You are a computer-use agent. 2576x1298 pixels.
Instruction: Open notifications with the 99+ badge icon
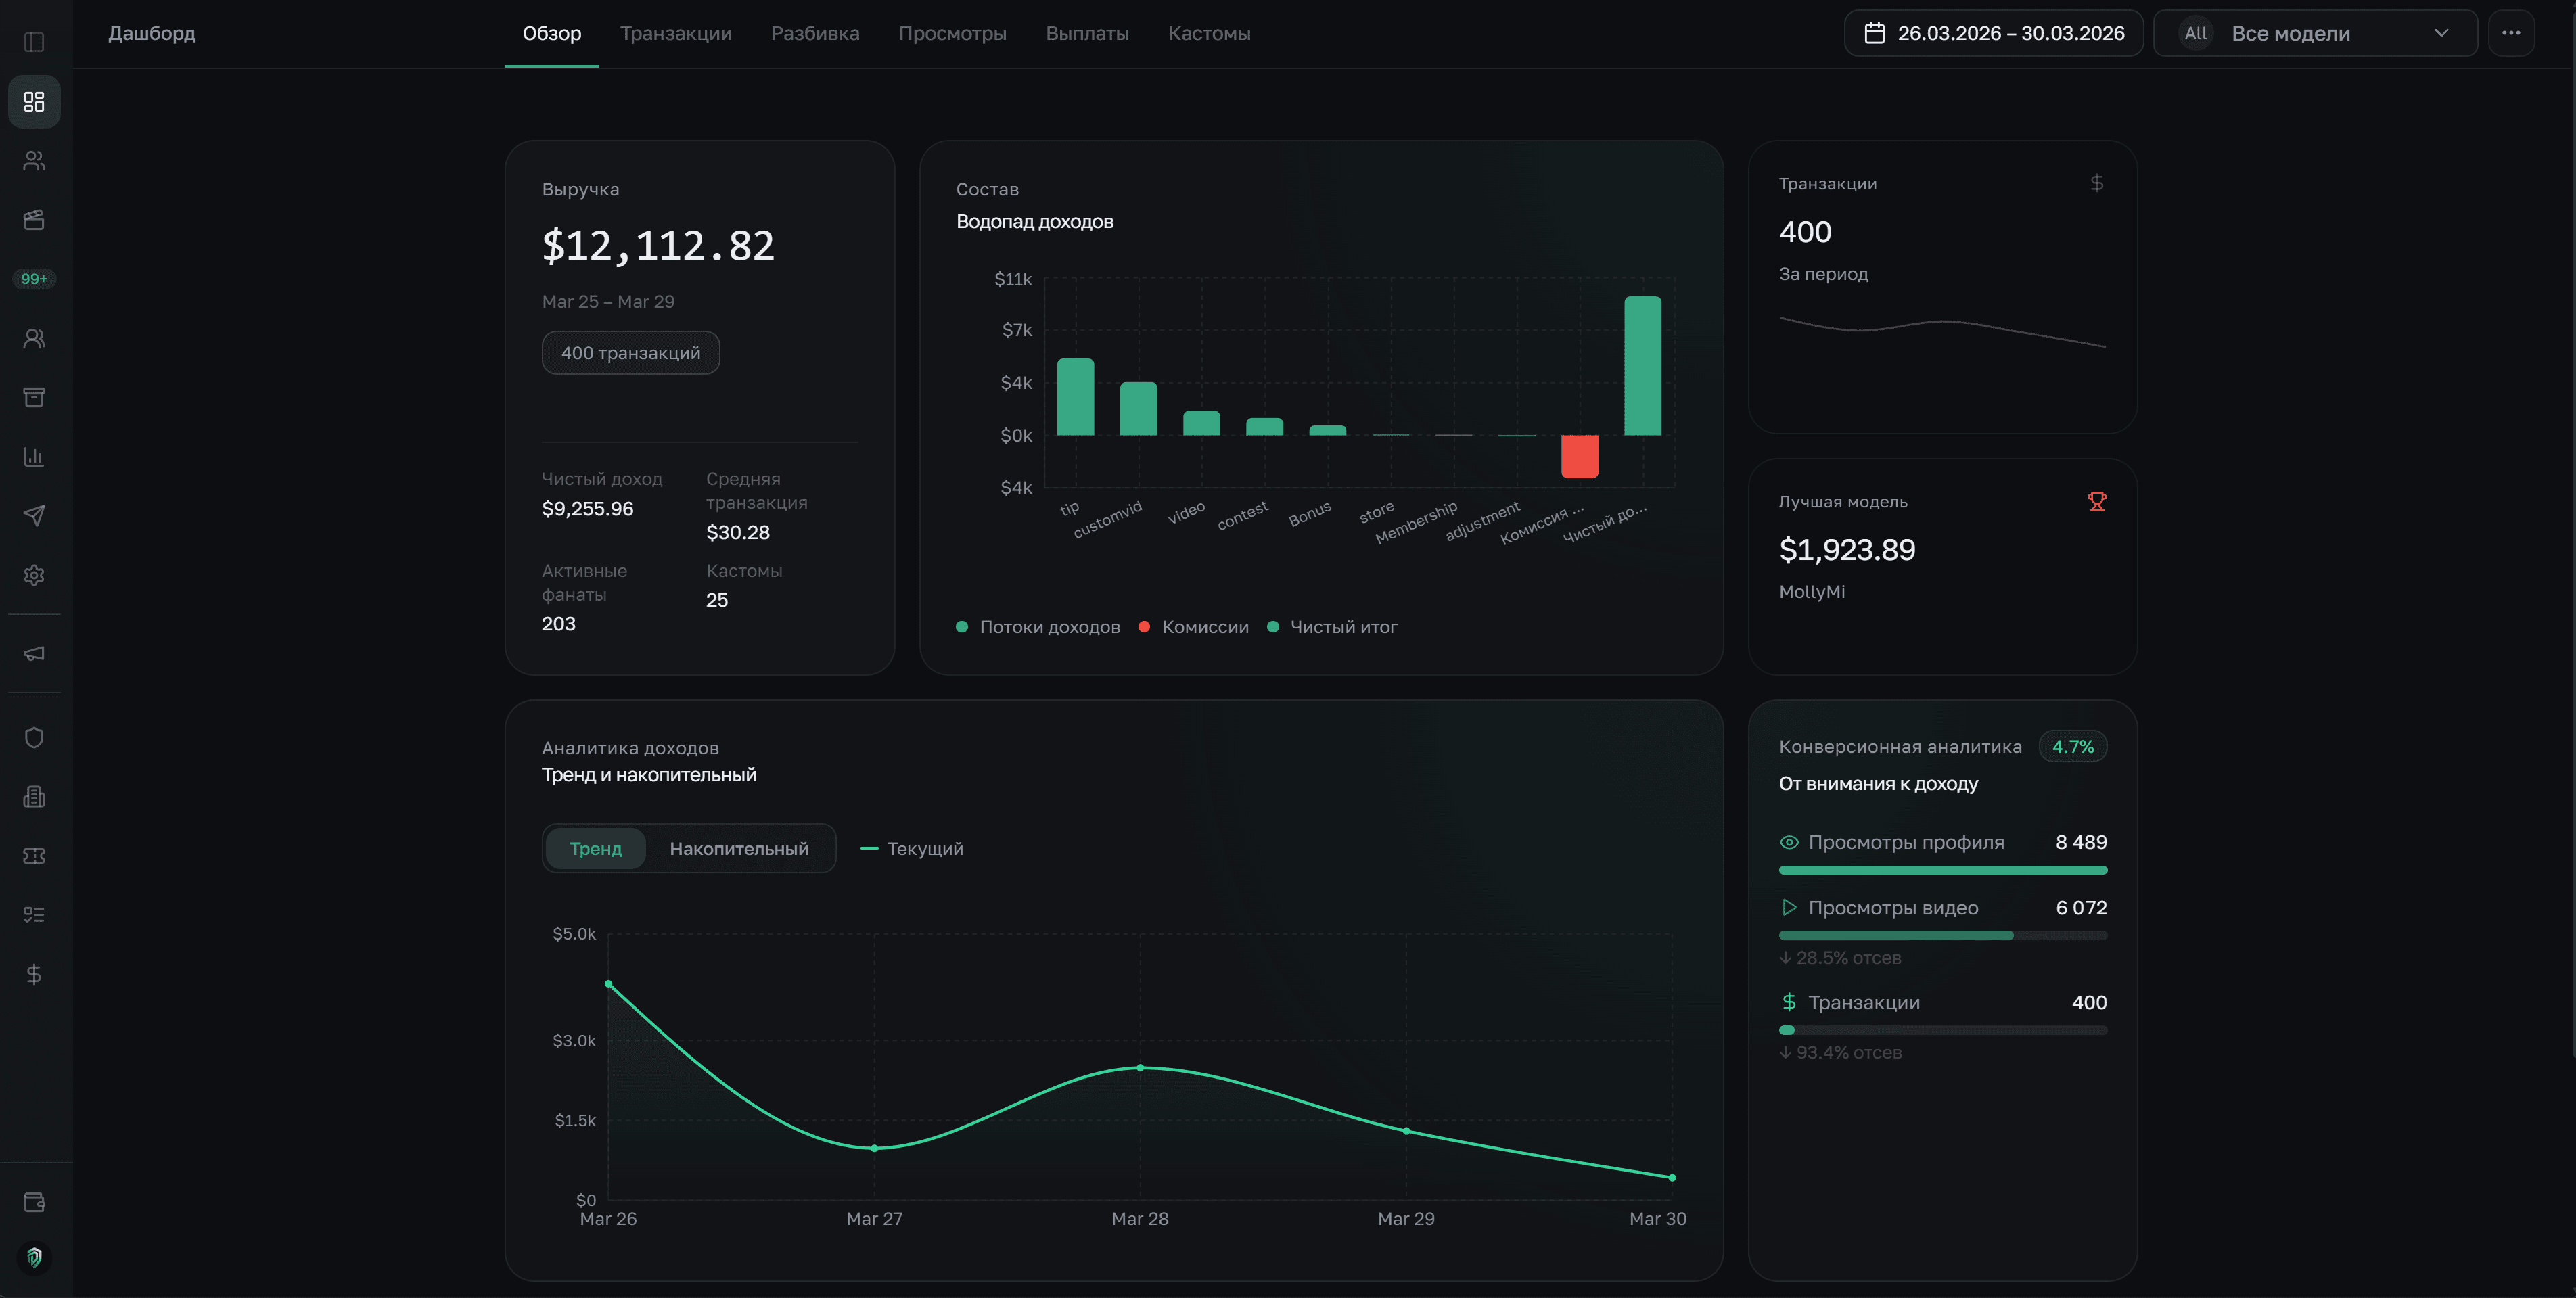(x=34, y=278)
